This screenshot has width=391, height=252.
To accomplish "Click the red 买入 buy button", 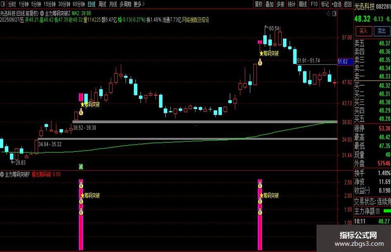I will click(x=364, y=31).
